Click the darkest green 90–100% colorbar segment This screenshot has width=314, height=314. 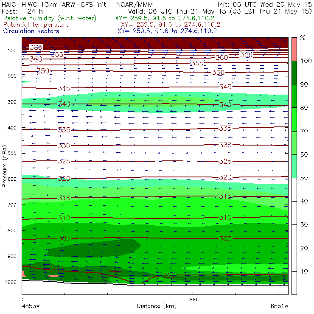tap(294, 73)
